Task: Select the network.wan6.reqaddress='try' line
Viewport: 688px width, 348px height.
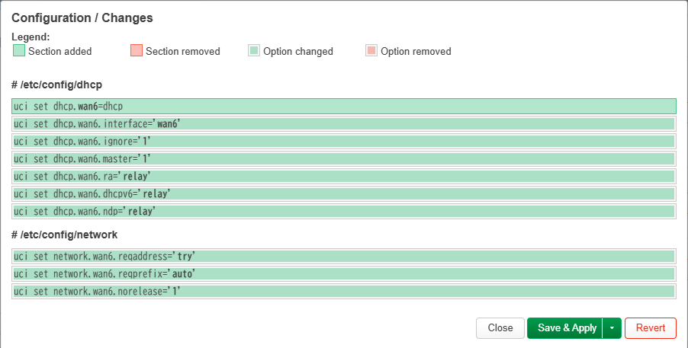Action: (344, 257)
